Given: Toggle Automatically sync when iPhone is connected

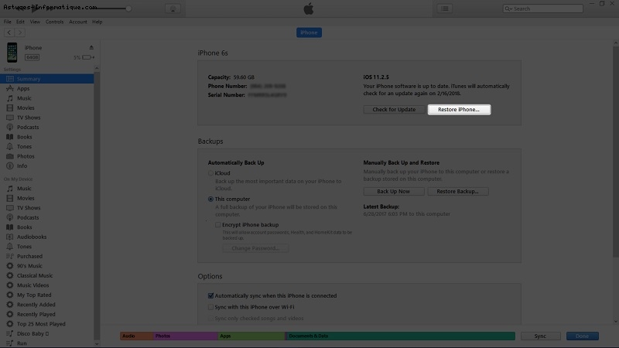Looking at the screenshot, I should [x=210, y=295].
